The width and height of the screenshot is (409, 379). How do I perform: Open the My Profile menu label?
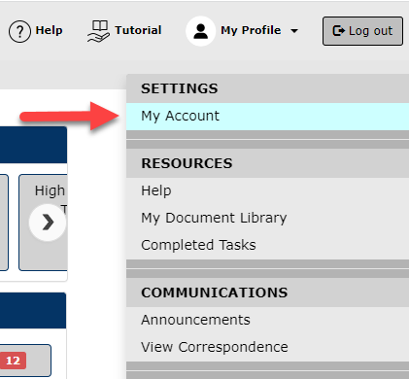(x=251, y=30)
